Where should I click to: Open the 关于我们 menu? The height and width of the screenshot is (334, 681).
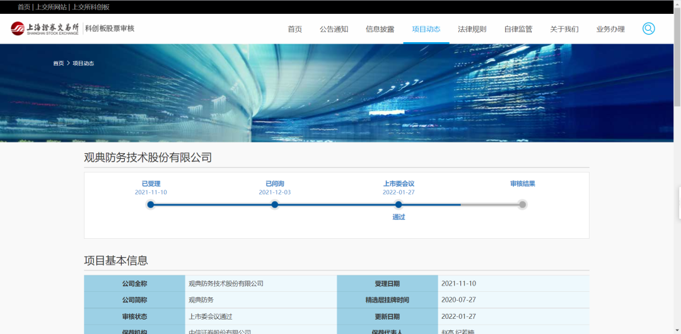click(564, 29)
